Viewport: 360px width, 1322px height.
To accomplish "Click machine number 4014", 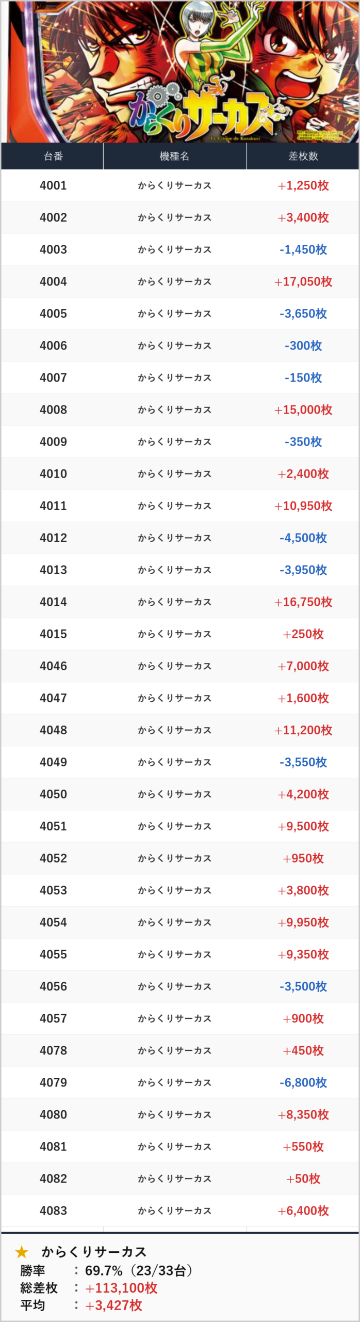I will (53, 602).
